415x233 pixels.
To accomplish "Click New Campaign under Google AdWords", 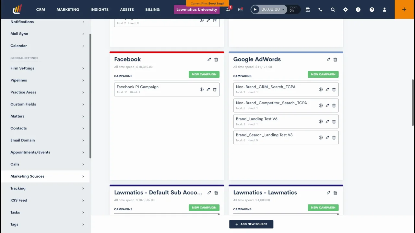I will pyautogui.click(x=323, y=74).
